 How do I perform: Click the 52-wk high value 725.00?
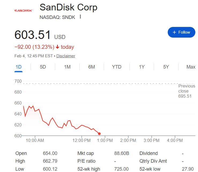[x=121, y=169]
